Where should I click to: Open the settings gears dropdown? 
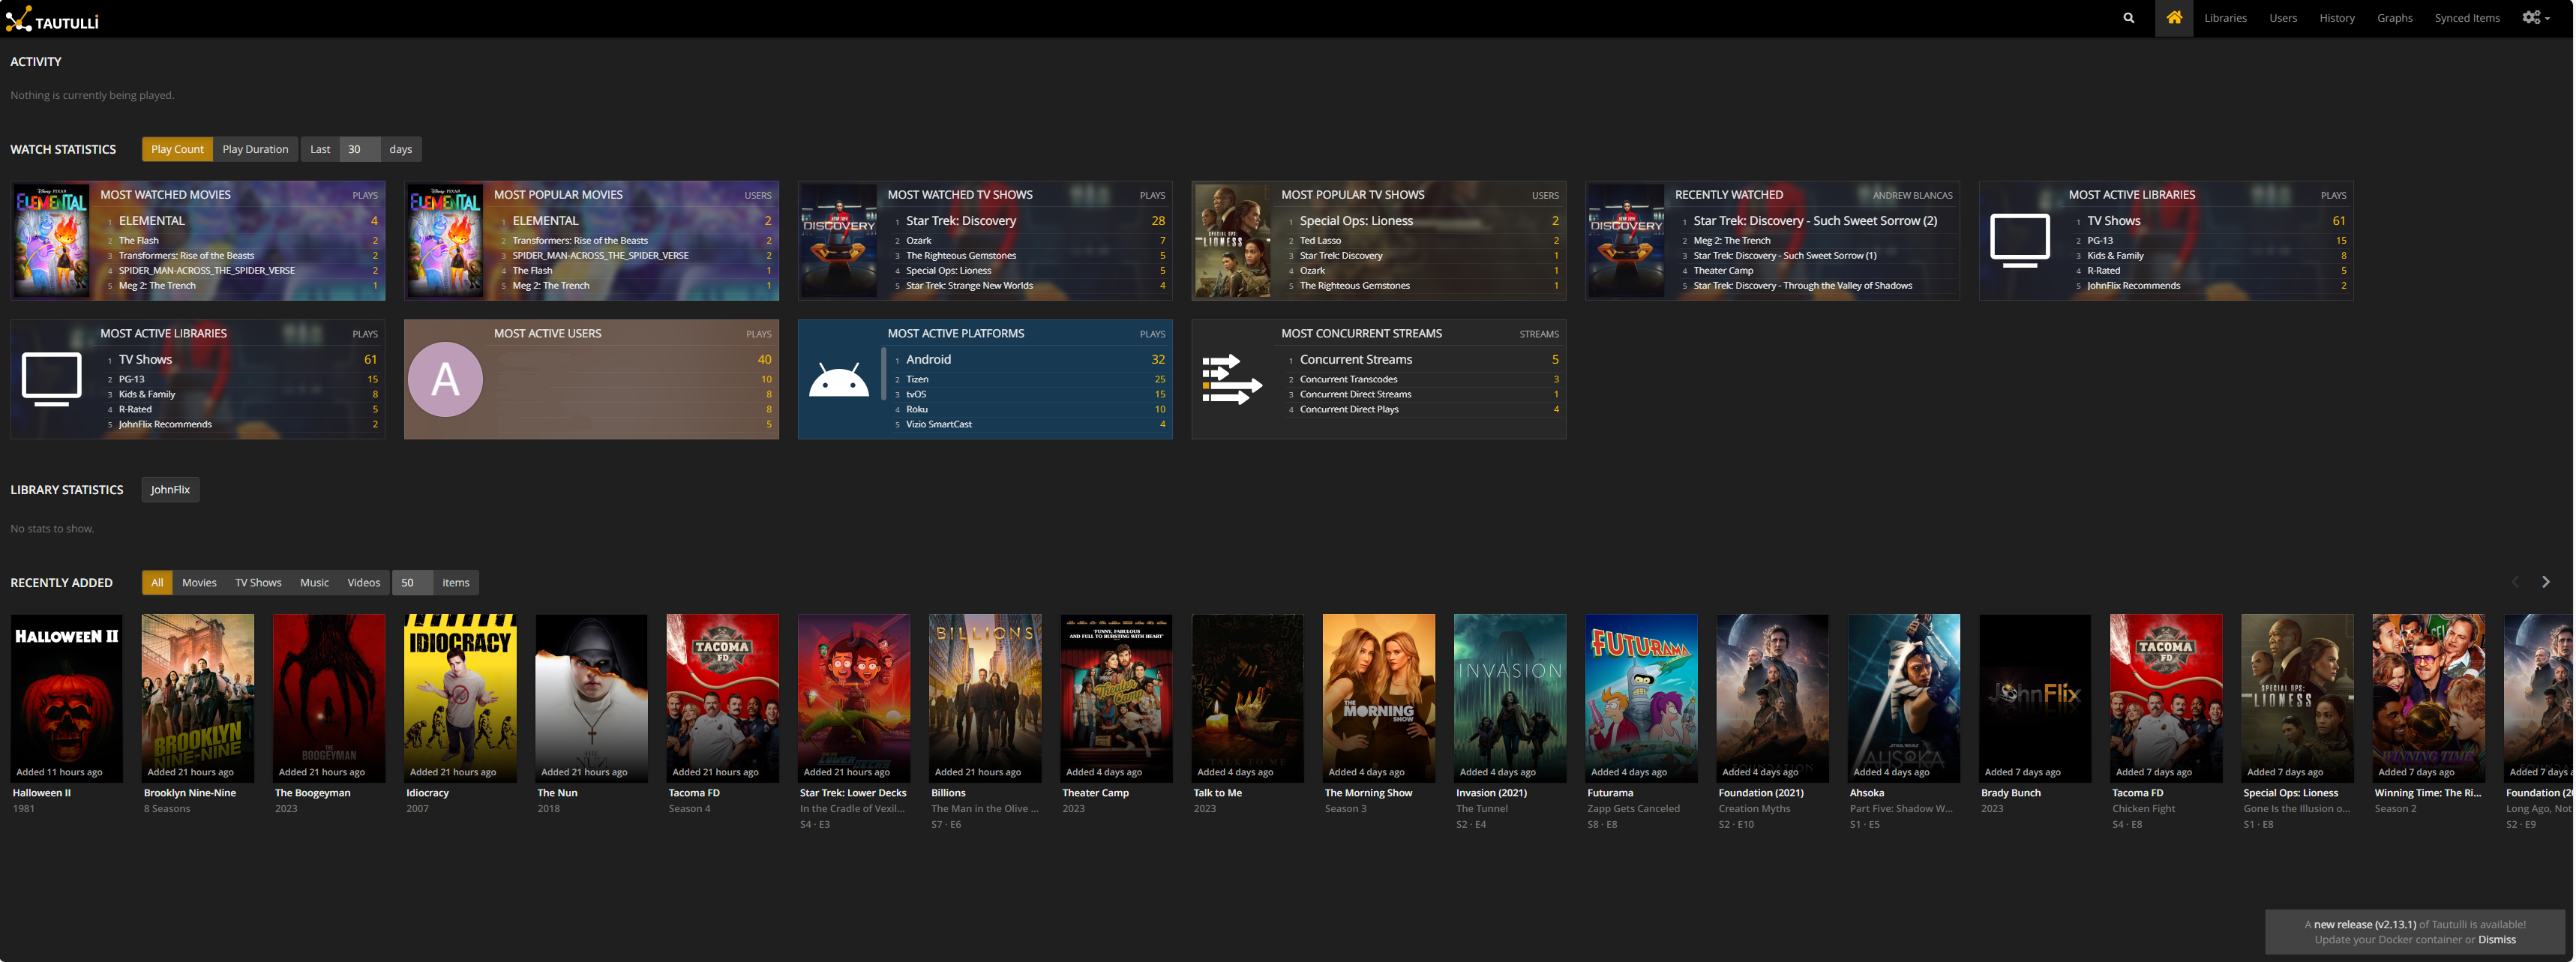[2536, 18]
